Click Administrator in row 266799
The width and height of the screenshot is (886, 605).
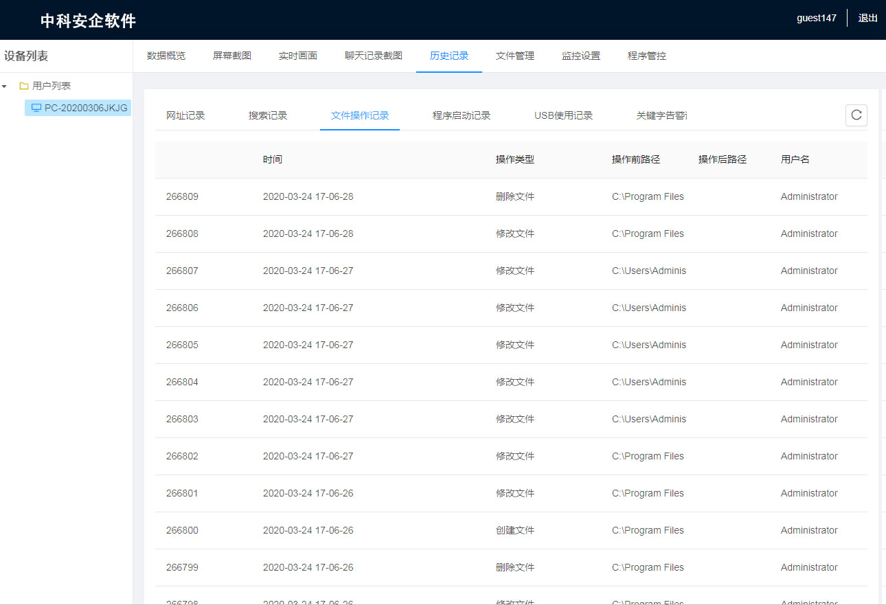pos(809,567)
